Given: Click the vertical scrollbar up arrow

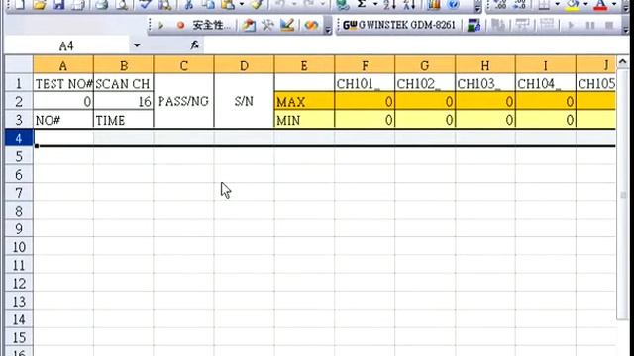Looking at the screenshot, I should point(623,62).
